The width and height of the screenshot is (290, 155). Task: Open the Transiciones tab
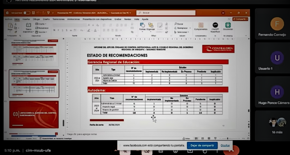click(58, 19)
